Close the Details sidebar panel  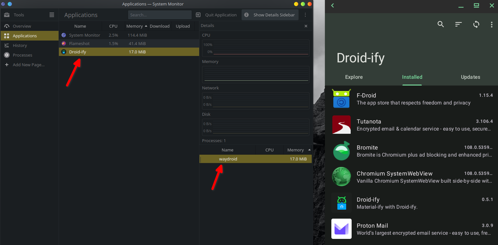click(306, 26)
